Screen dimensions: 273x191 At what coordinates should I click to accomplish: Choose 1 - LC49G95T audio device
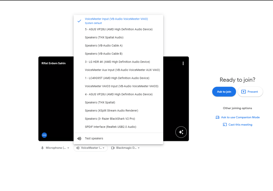(118, 78)
